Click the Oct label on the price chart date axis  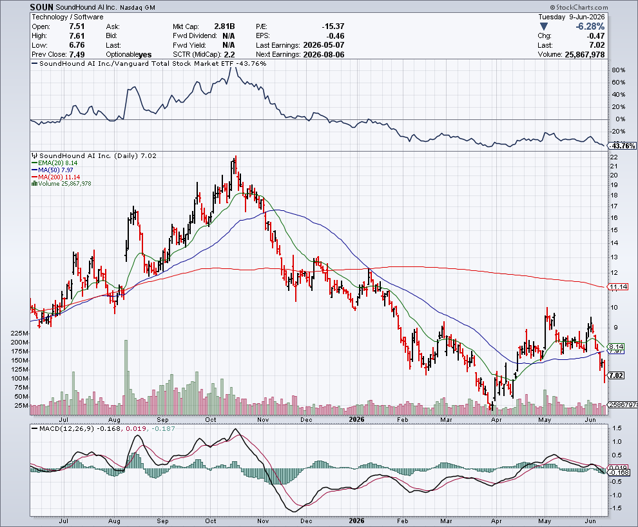(x=210, y=419)
